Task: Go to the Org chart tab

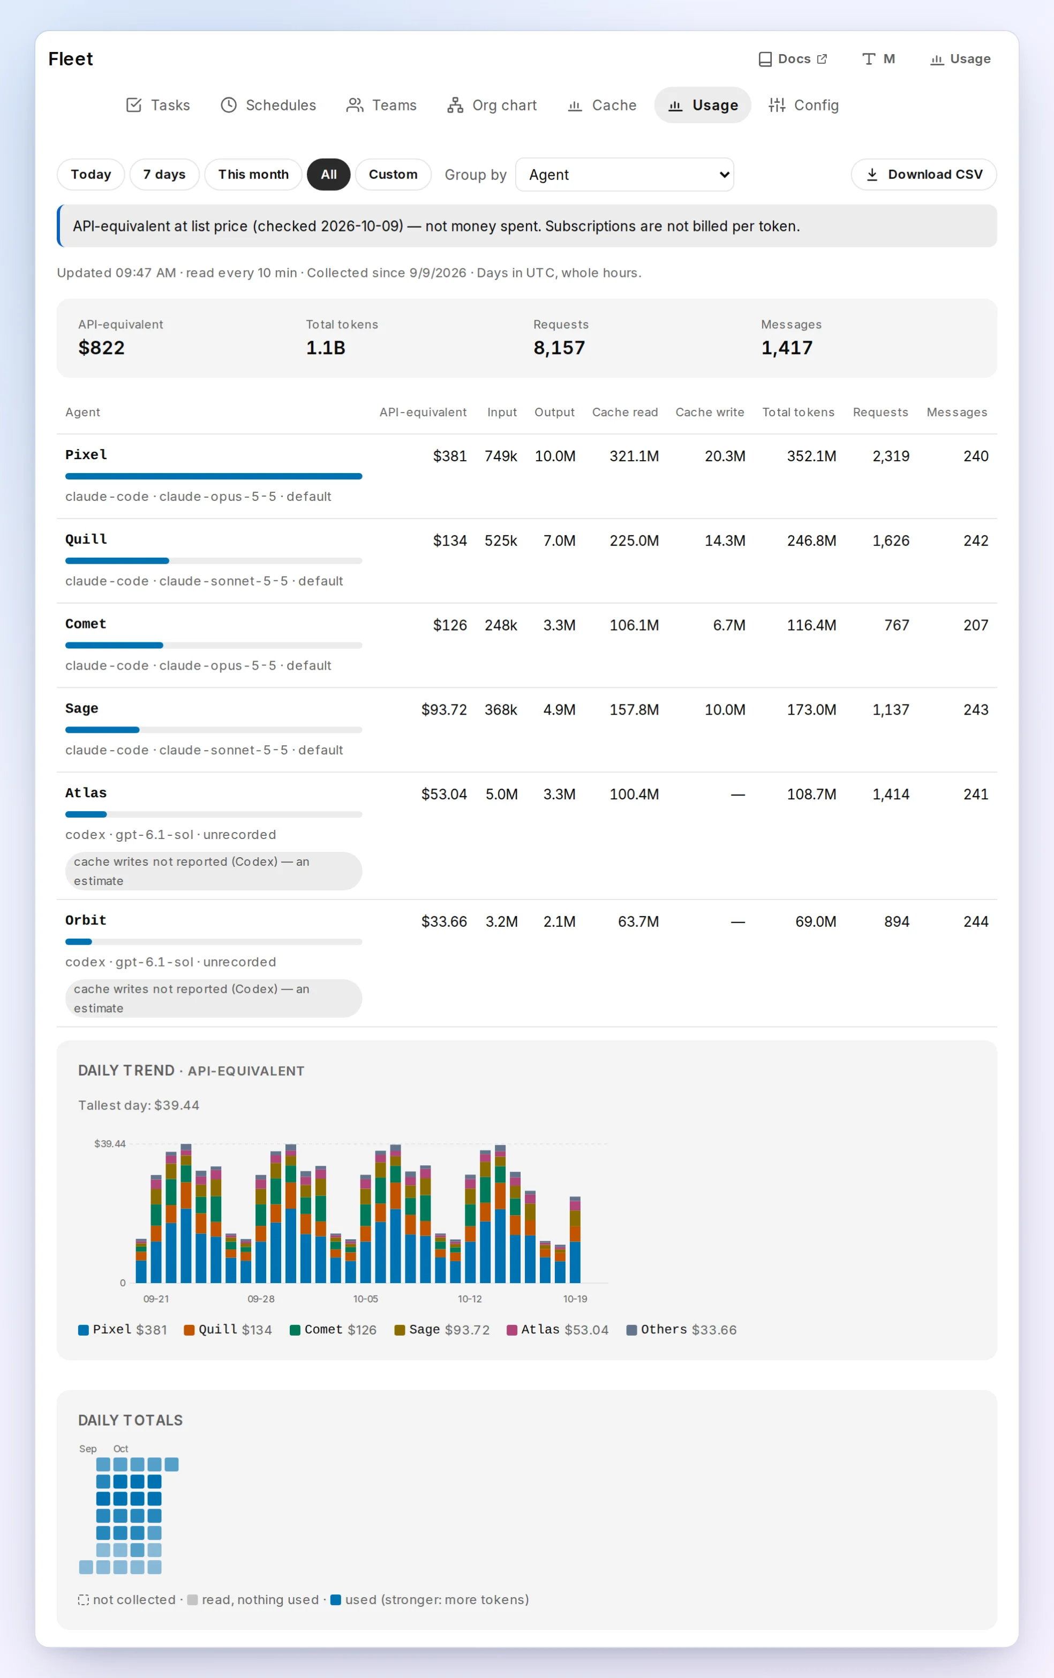Action: click(x=492, y=105)
